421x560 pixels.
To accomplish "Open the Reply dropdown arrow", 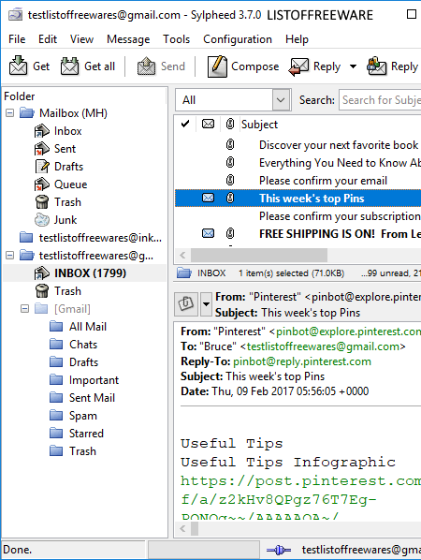I will 353,66.
